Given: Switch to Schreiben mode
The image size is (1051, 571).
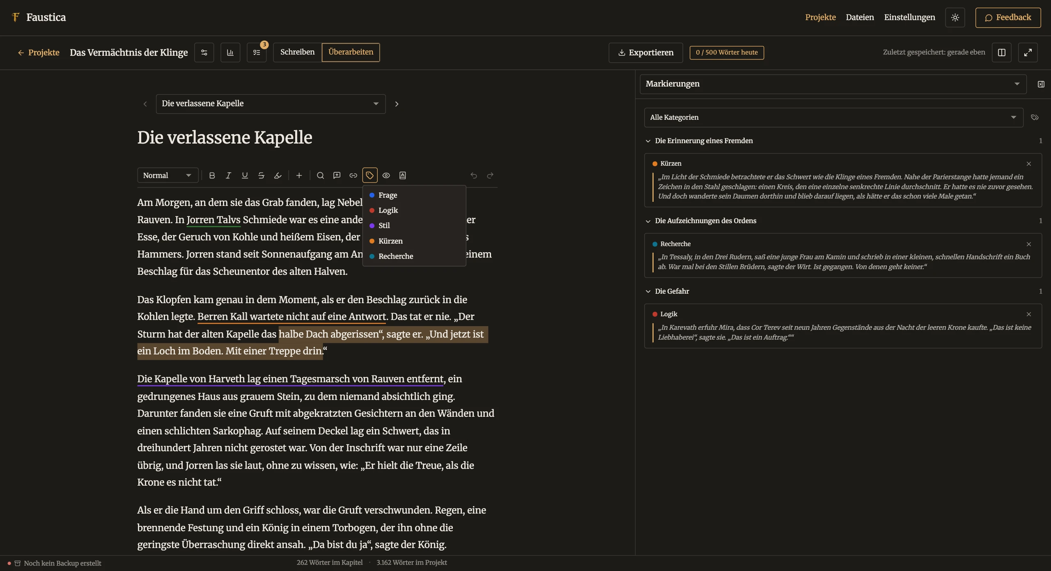Looking at the screenshot, I should pyautogui.click(x=297, y=52).
